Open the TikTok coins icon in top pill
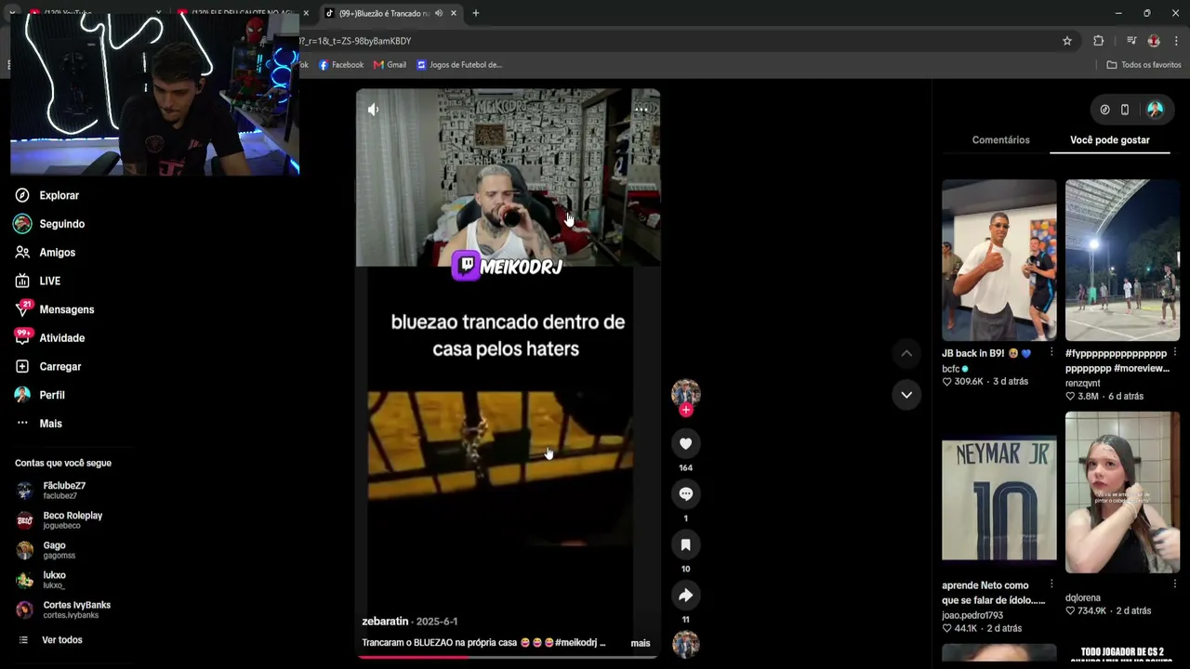This screenshot has height=669, width=1190. tap(1104, 110)
